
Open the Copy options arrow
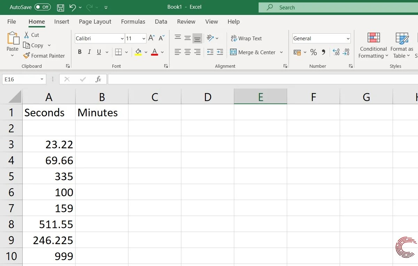click(49, 45)
